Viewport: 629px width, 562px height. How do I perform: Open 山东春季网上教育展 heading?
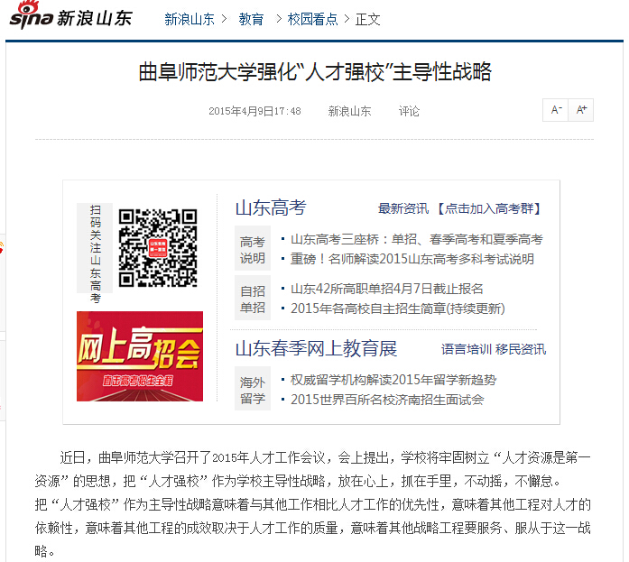point(316,349)
